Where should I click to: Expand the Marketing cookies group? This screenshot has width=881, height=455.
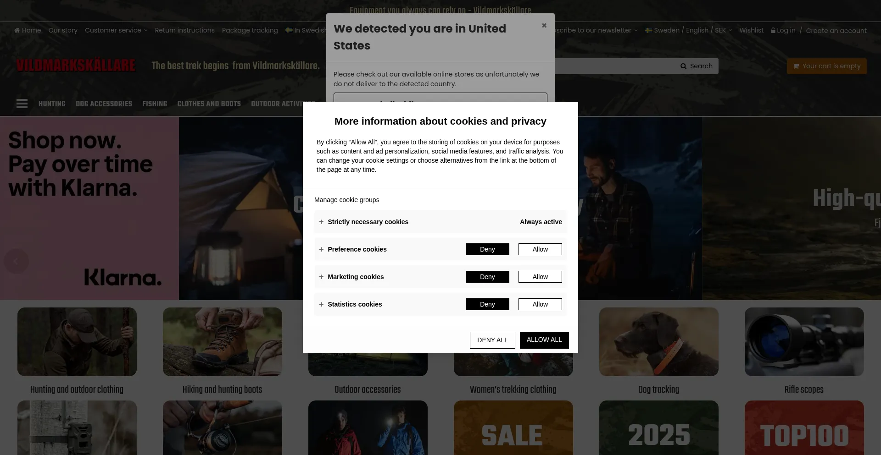click(x=321, y=277)
